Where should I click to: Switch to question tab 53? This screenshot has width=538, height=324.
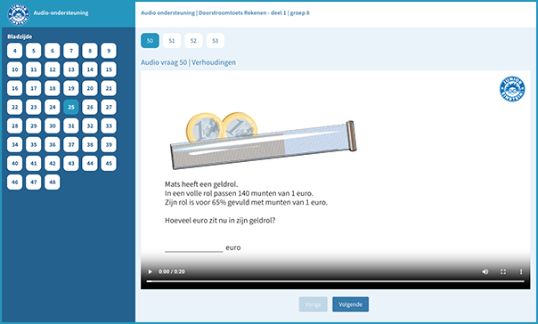216,41
